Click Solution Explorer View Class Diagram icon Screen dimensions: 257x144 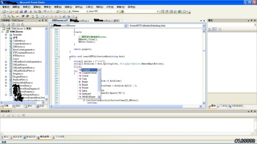(x=22, y=25)
